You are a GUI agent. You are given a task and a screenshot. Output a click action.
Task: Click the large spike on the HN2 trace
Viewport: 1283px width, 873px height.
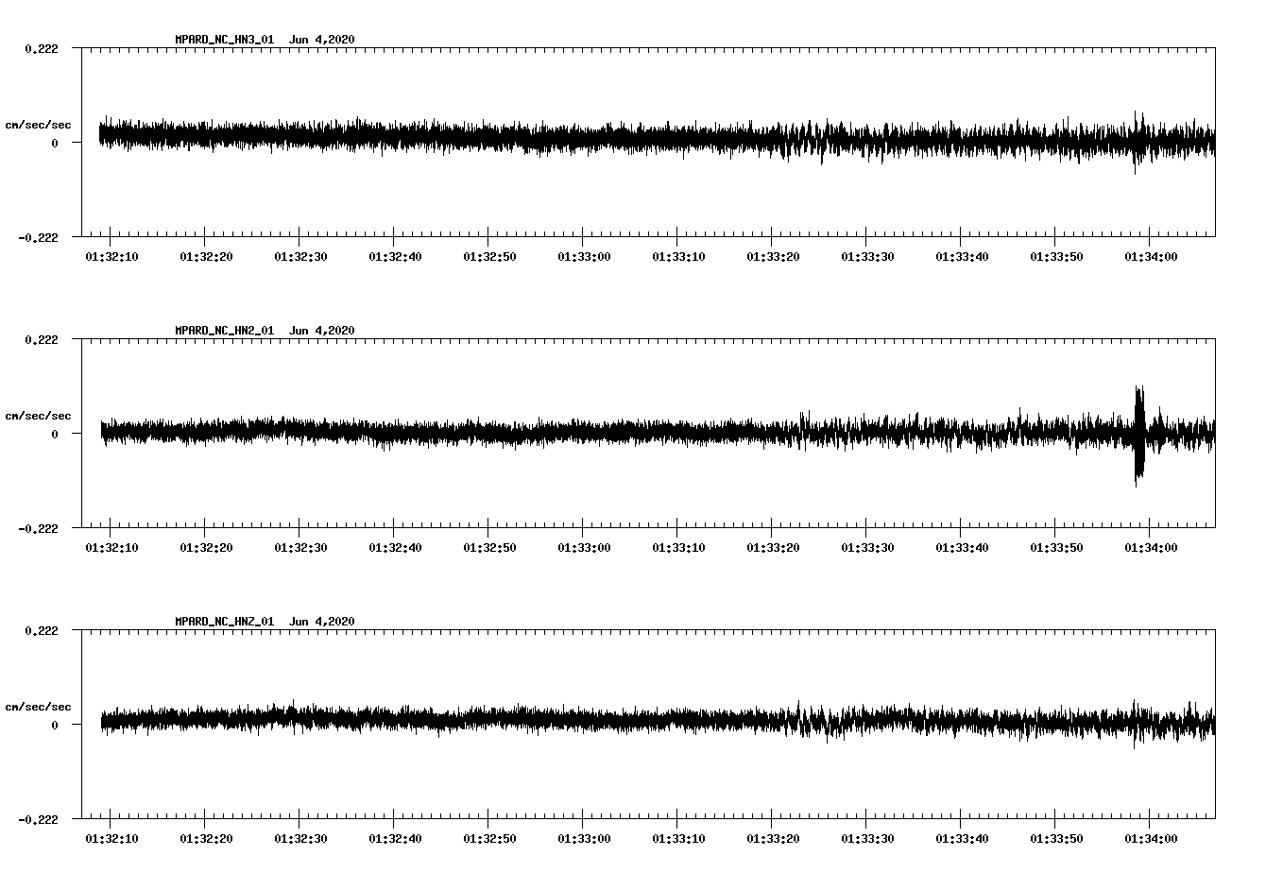click(x=1139, y=433)
